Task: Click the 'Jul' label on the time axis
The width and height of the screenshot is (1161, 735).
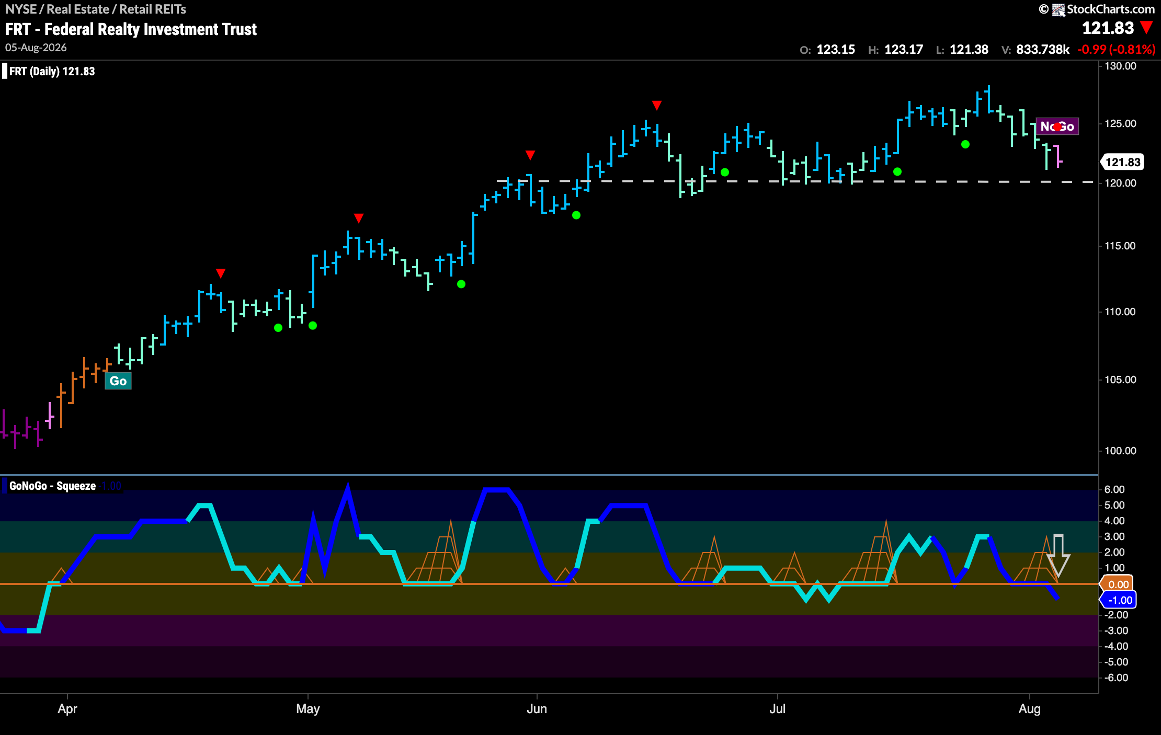Action: point(778,709)
